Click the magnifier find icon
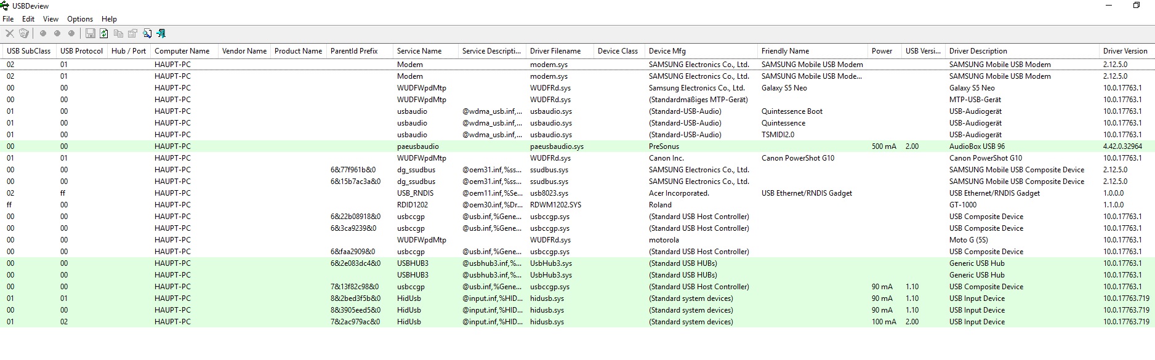Screen dimensions: 1155x360 147,33
